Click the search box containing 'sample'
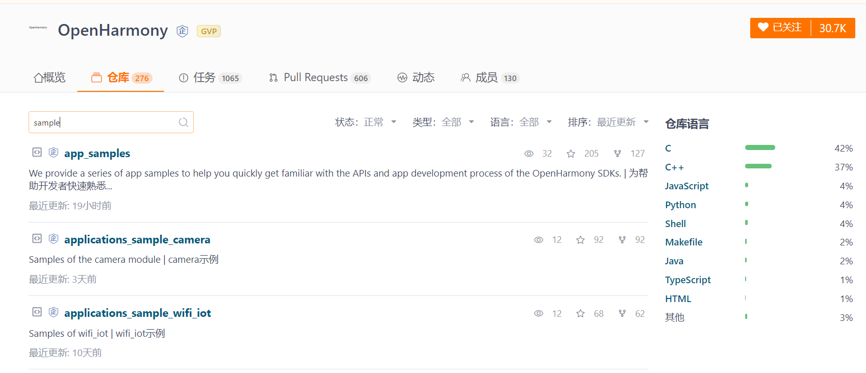Image resolution: width=866 pixels, height=373 pixels. click(x=111, y=122)
